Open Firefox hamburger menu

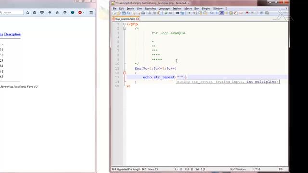click(x=91, y=12)
